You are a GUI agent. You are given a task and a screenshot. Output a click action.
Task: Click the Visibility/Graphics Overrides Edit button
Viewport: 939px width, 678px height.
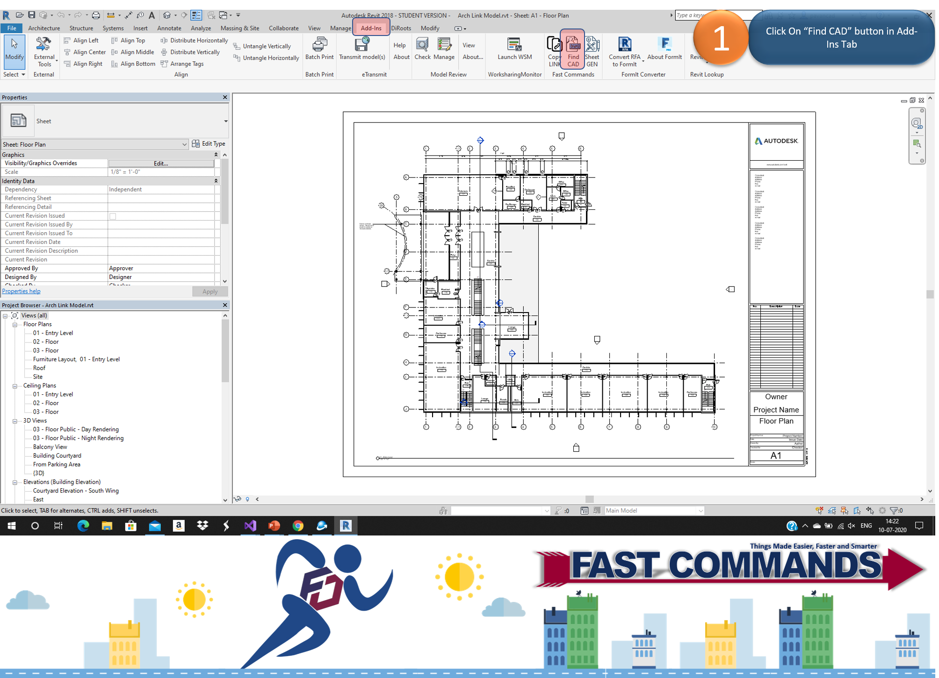[160, 164]
